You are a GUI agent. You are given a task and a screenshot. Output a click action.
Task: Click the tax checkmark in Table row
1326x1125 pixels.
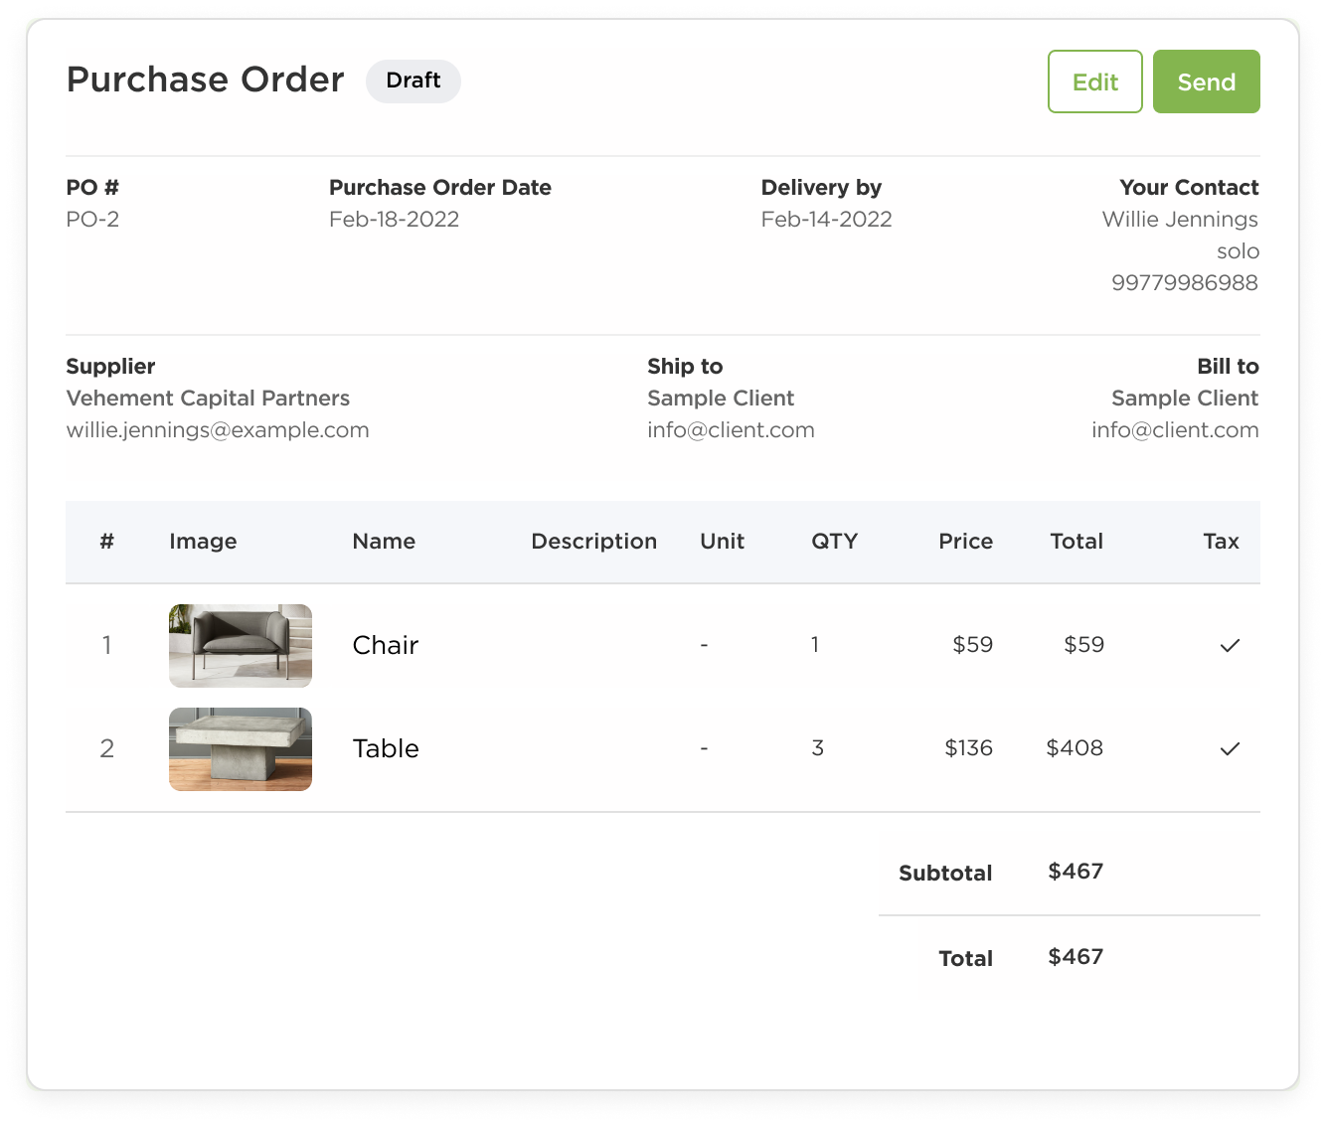[1230, 749]
